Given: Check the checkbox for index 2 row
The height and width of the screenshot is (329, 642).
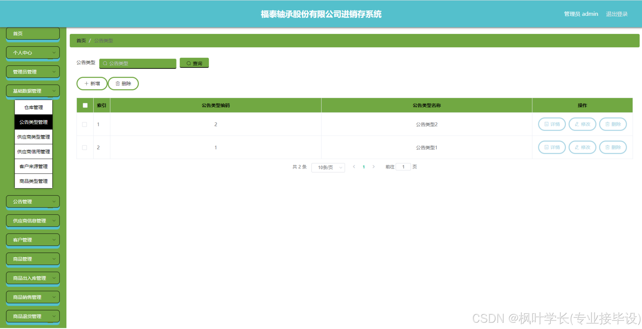Looking at the screenshot, I should click(x=84, y=148).
